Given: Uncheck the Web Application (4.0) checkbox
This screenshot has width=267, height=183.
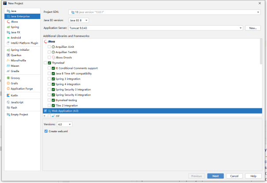Looking at the screenshot, I should pyautogui.click(x=45, y=111).
